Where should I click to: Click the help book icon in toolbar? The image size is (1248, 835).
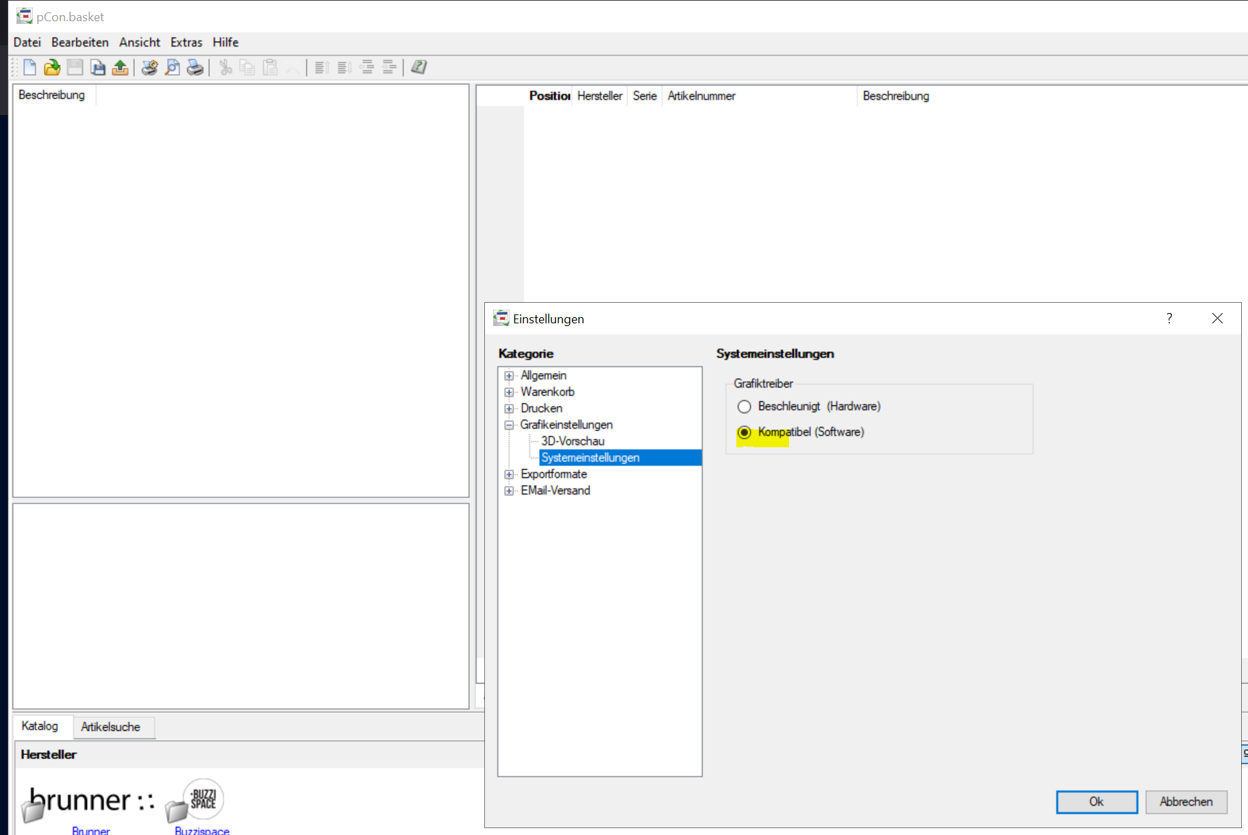(x=419, y=67)
